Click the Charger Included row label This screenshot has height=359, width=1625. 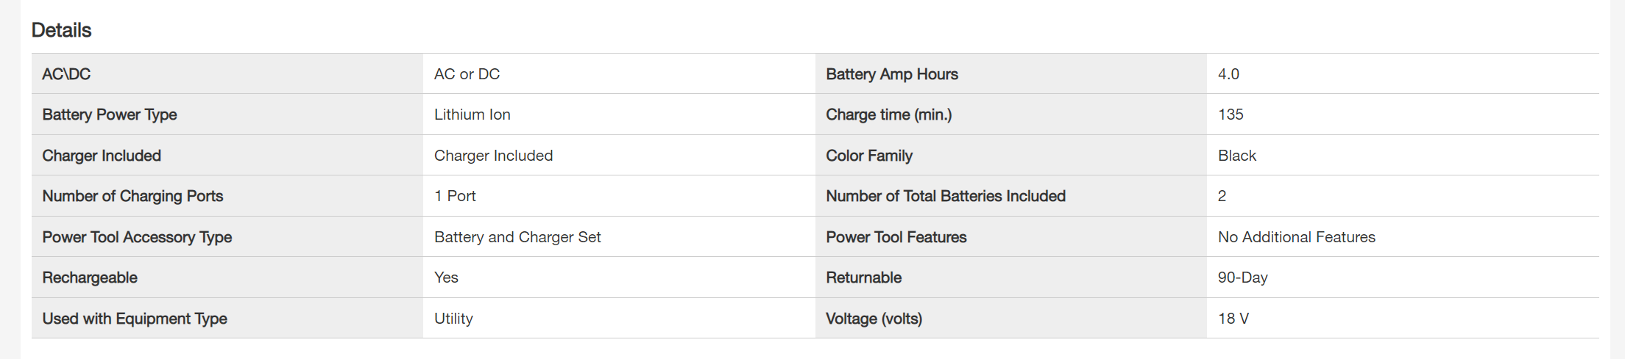click(x=102, y=156)
